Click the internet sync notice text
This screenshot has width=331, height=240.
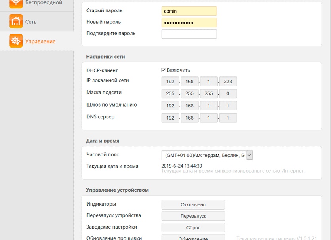(x=233, y=171)
